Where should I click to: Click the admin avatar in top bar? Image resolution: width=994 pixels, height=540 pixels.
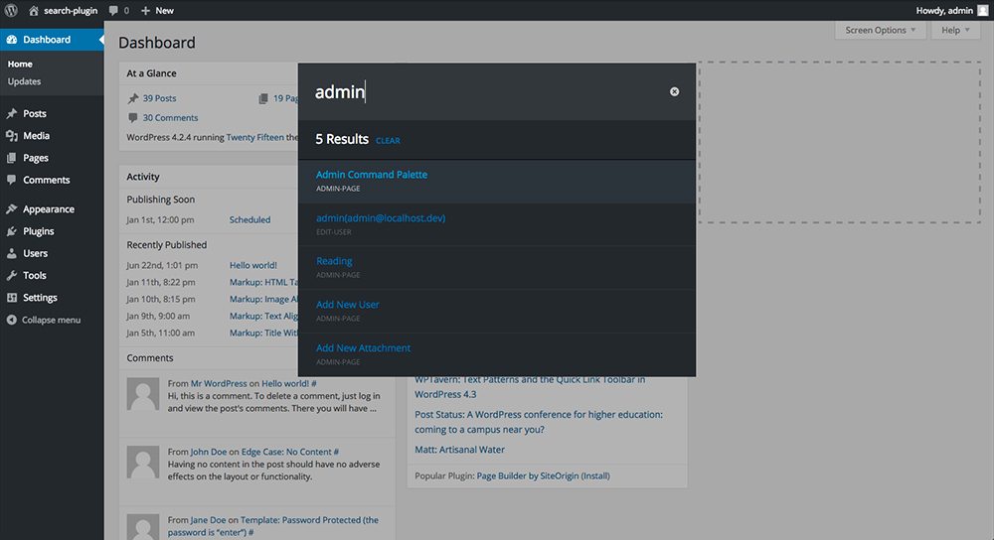[x=983, y=10]
